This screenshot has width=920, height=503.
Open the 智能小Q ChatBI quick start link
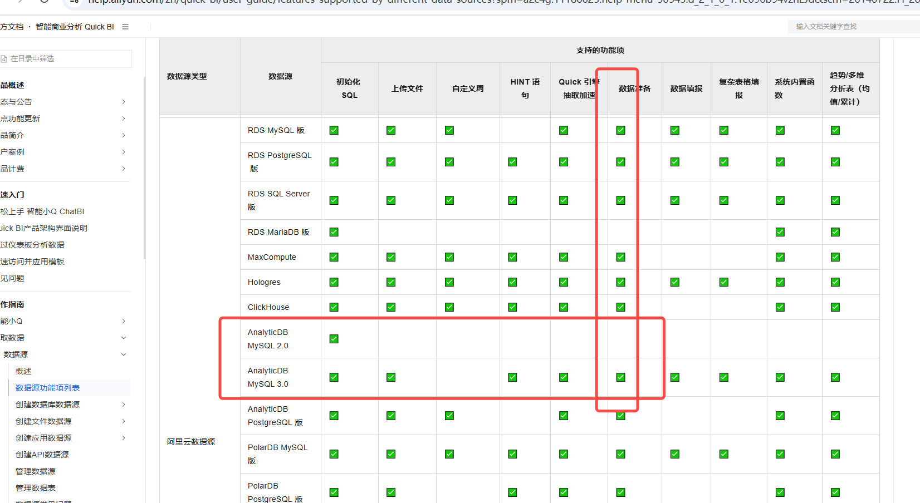[x=42, y=211]
